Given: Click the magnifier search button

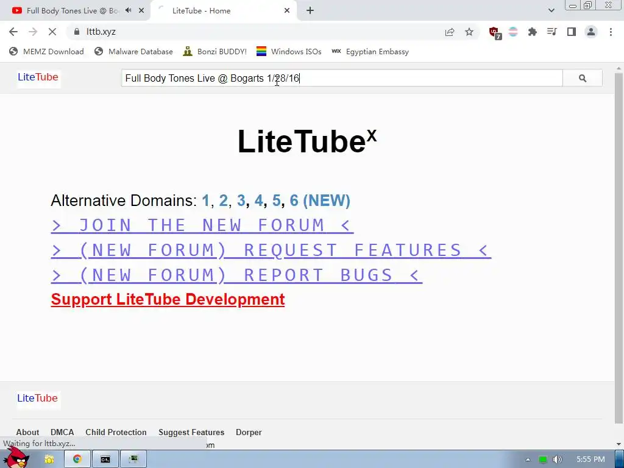Looking at the screenshot, I should (x=583, y=78).
